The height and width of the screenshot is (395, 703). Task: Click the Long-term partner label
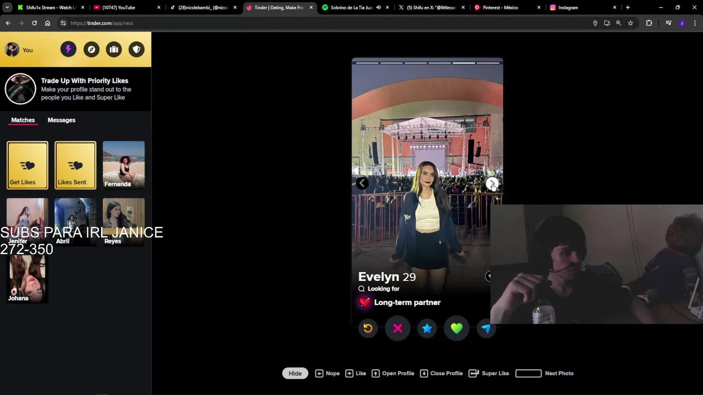pyautogui.click(x=407, y=302)
